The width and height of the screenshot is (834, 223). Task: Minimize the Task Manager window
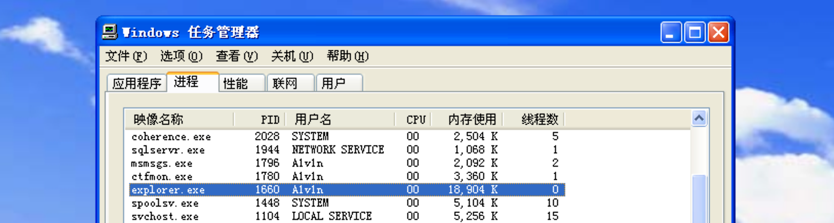pos(671,33)
